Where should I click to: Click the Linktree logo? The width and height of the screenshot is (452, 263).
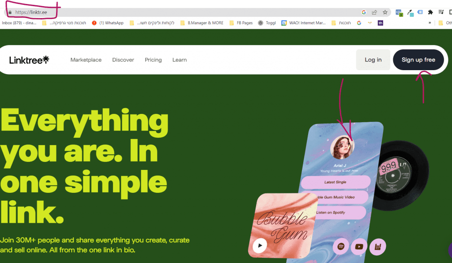tap(29, 60)
